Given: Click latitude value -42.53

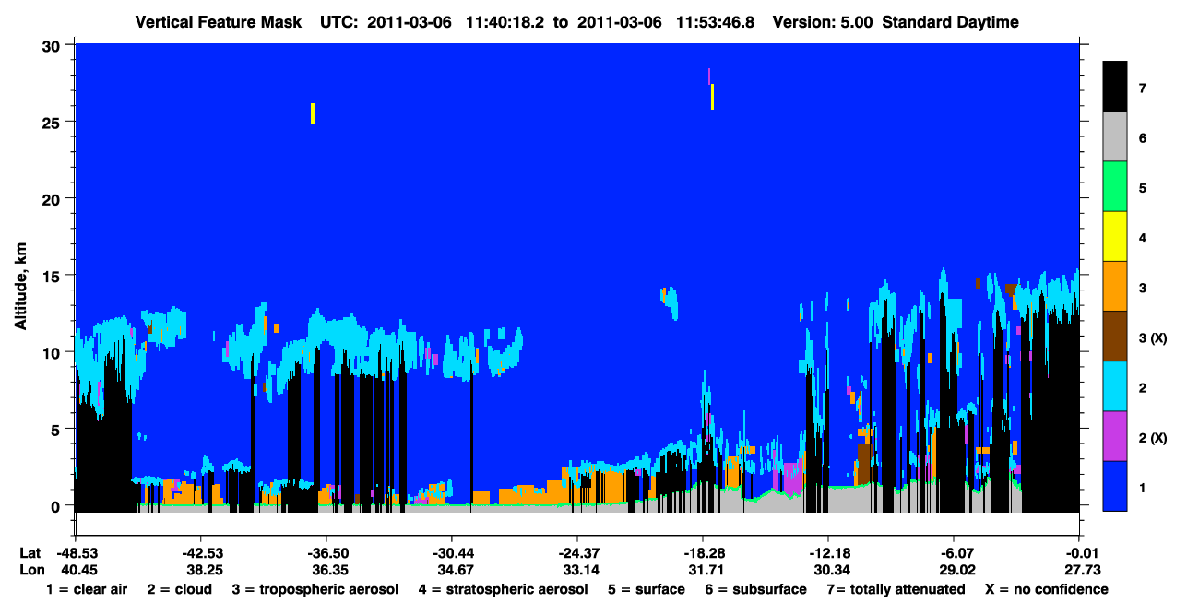Looking at the screenshot, I should point(200,552).
